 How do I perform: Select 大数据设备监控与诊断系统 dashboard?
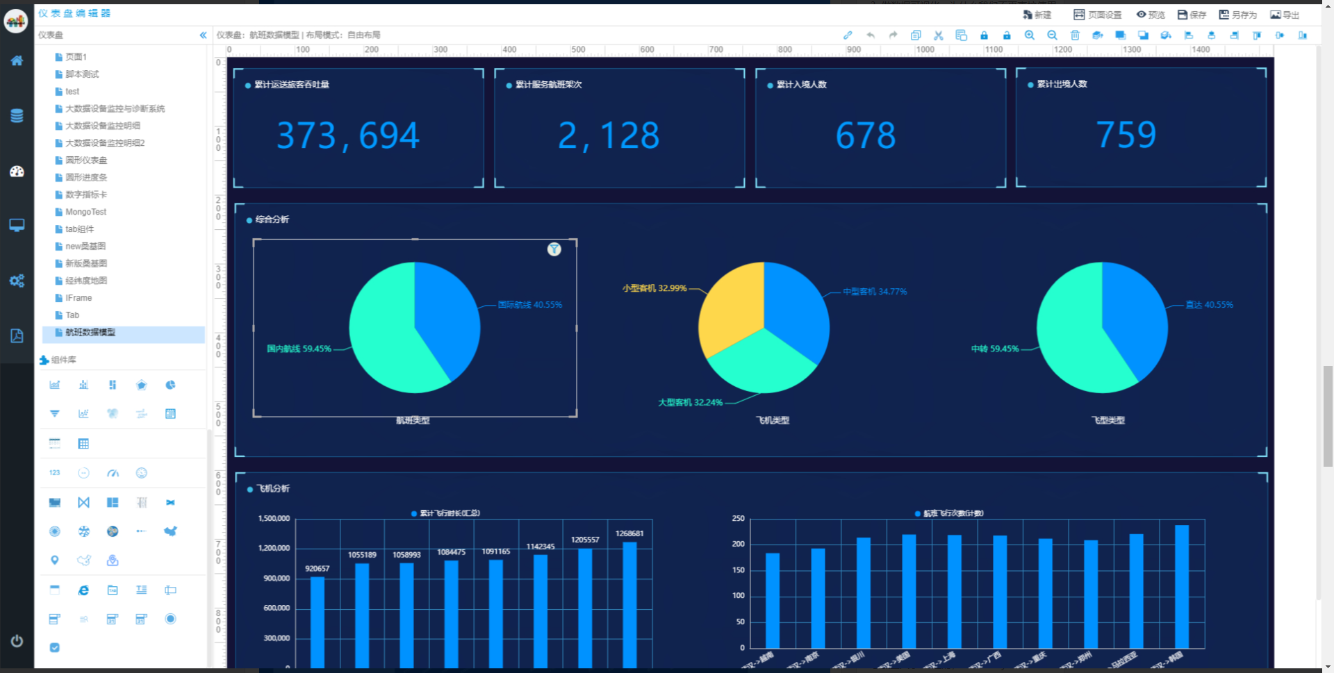tap(115, 109)
